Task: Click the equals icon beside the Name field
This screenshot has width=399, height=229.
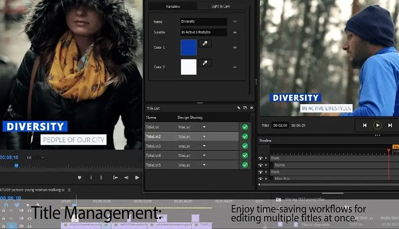Action: [235, 22]
